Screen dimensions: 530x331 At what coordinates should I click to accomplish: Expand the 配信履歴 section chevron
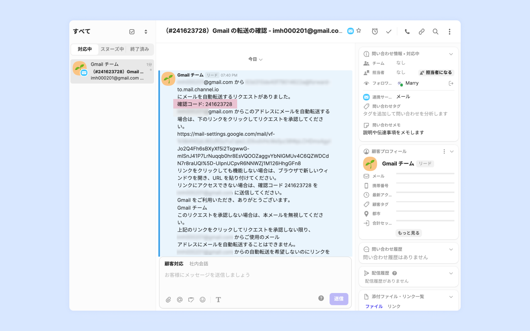[451, 273]
